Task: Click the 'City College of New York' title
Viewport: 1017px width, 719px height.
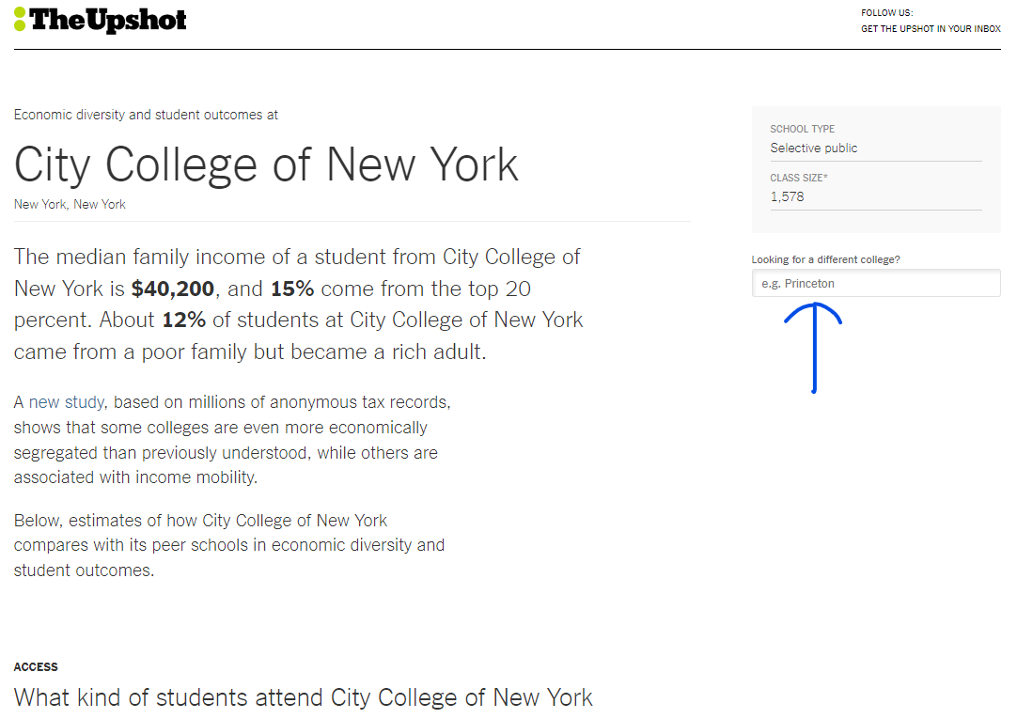Action: pos(266,164)
